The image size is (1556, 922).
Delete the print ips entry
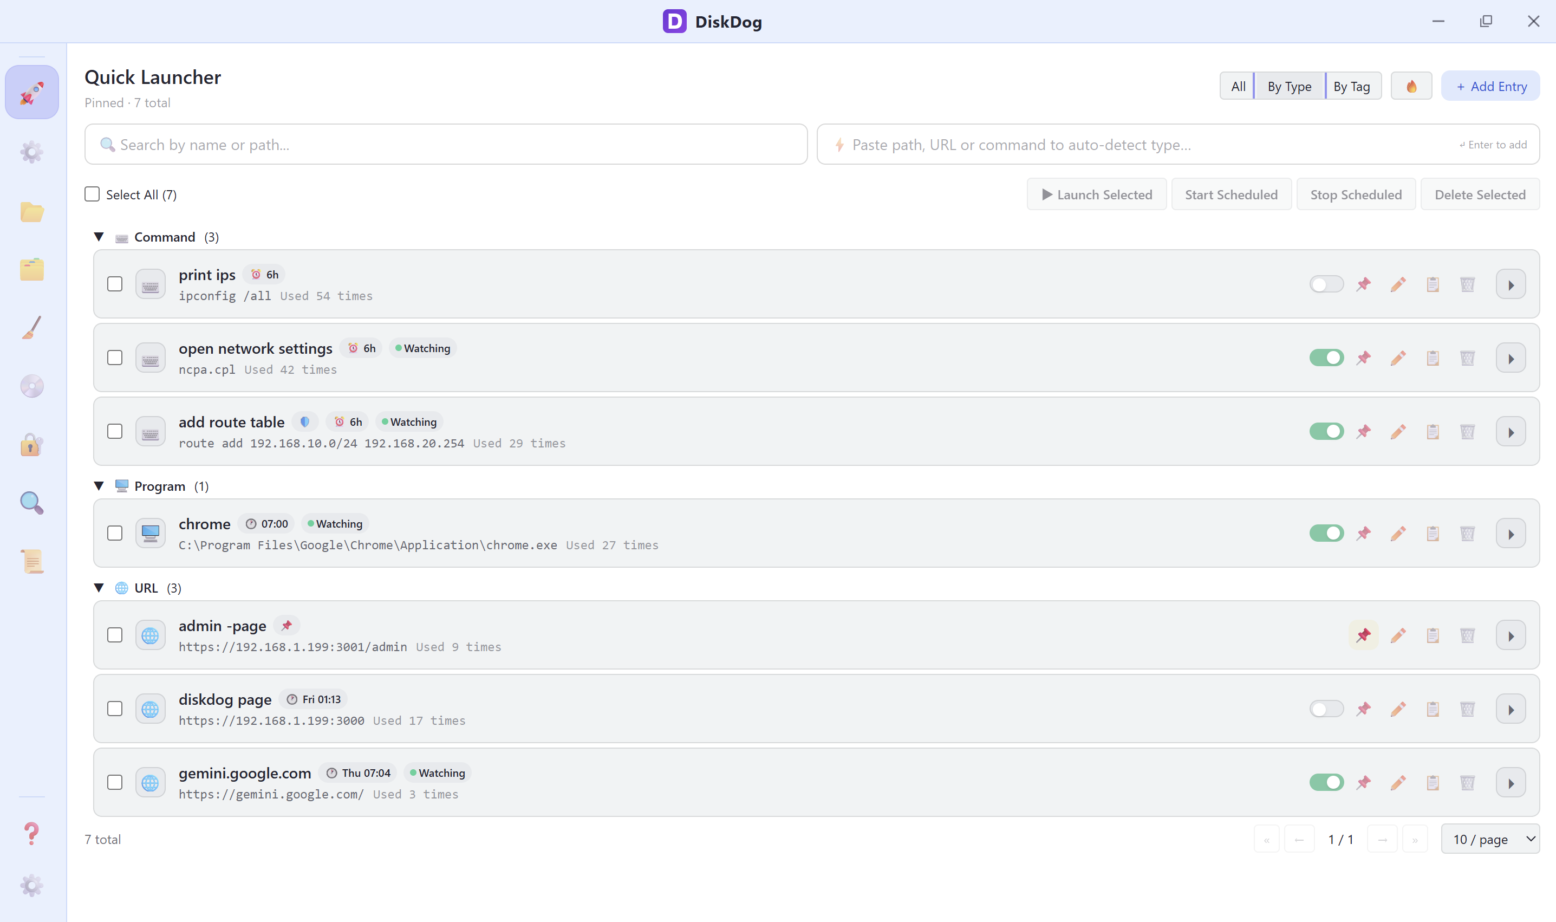(1467, 284)
